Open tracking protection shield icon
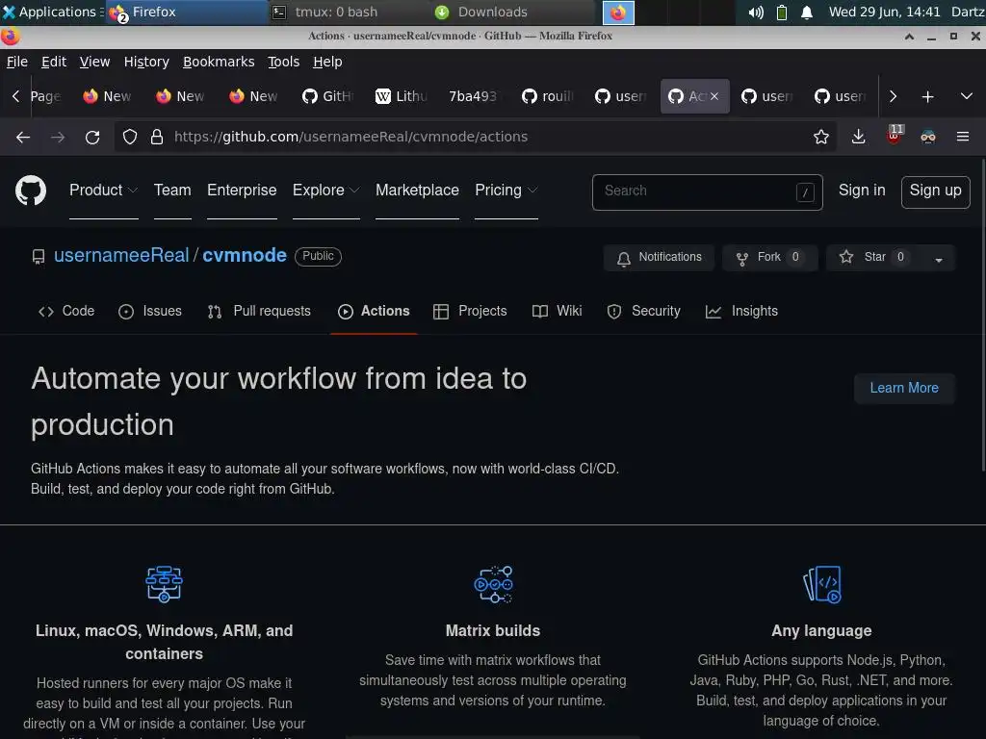This screenshot has height=739, width=986. coord(130,137)
